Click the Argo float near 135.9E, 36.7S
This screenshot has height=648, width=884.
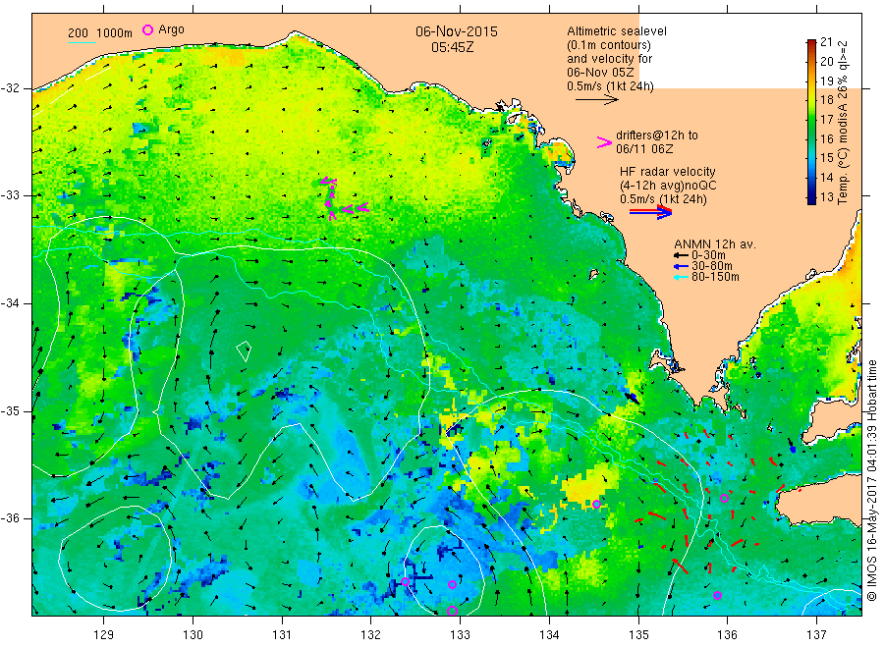(717, 595)
